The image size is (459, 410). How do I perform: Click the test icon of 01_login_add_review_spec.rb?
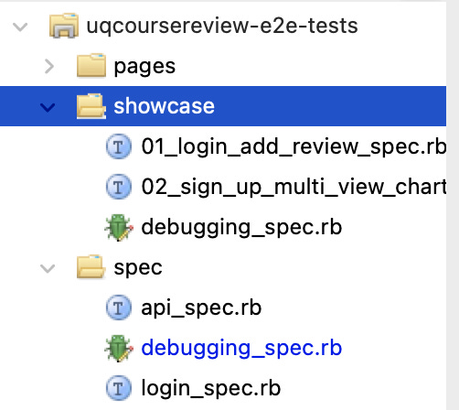tap(119, 146)
